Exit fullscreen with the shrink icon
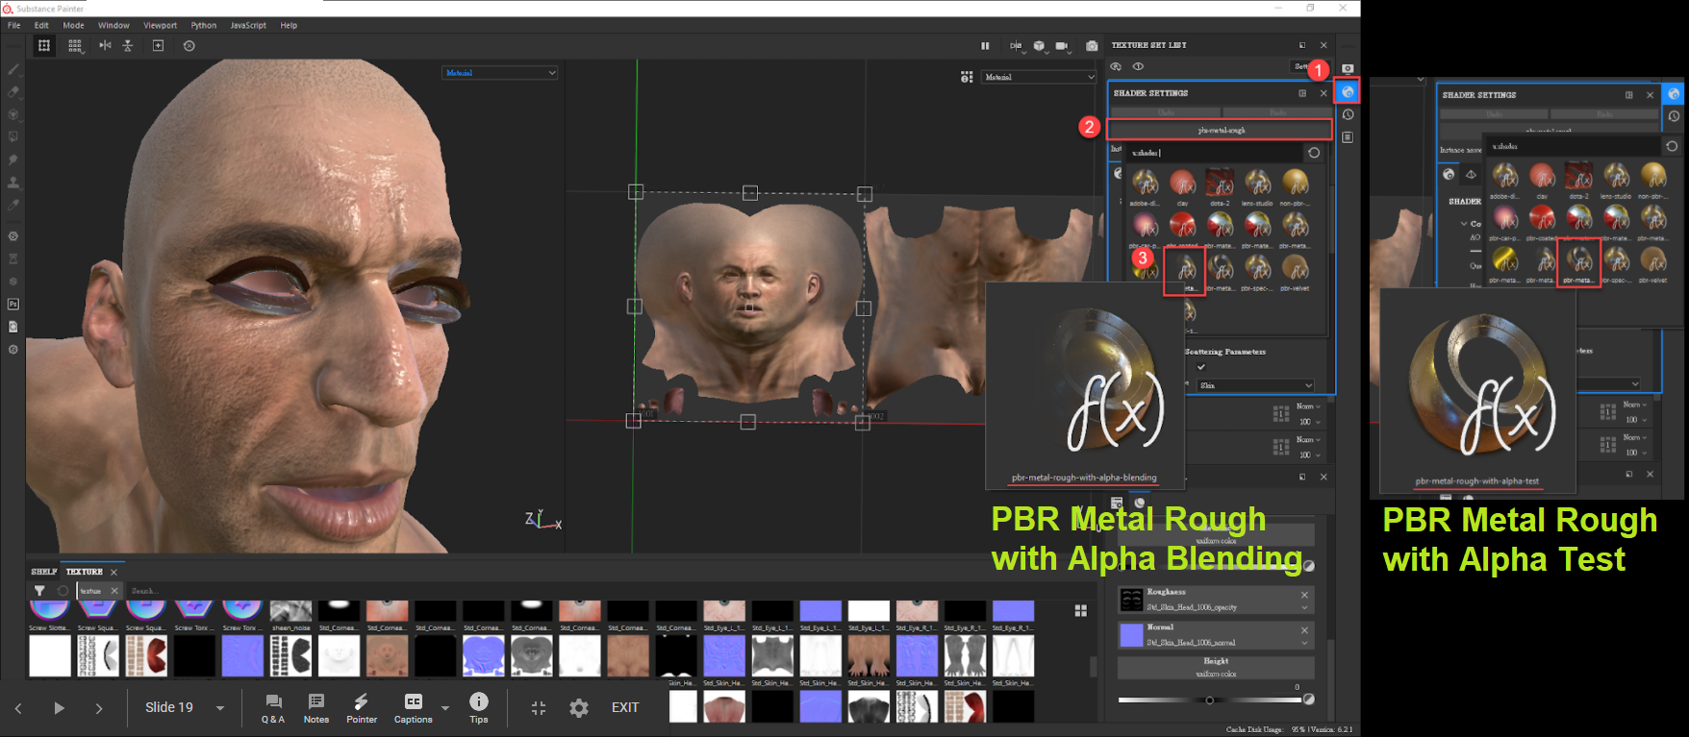Viewport: 1689px width, 737px height. (539, 708)
